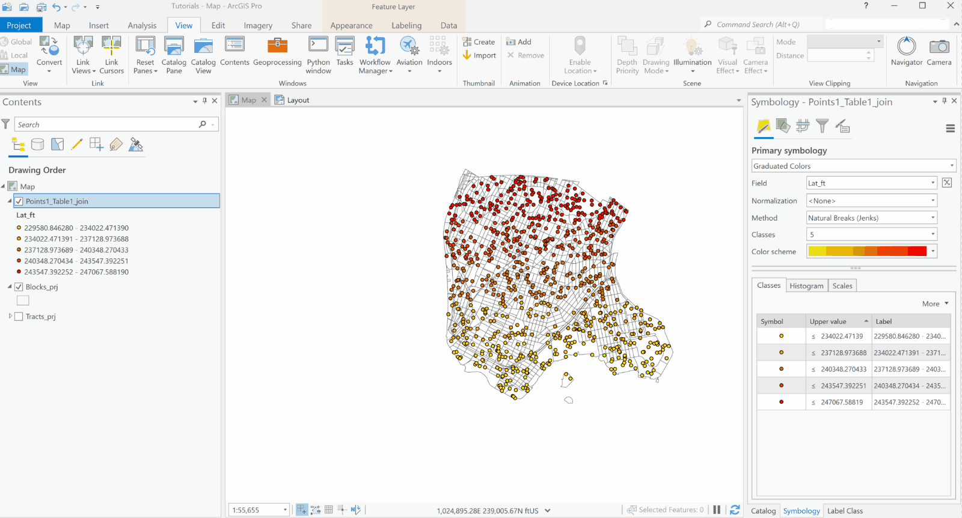Open the Navigator control
Viewport: 962px width, 518px height.
[x=907, y=51]
